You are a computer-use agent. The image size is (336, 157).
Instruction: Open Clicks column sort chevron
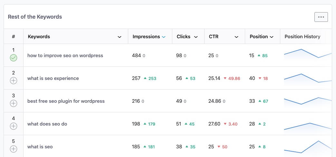196,37
